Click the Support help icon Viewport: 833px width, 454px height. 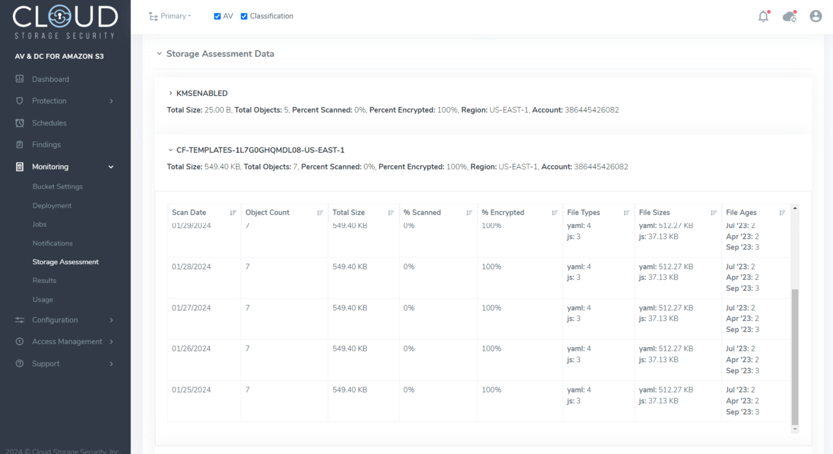click(x=20, y=364)
